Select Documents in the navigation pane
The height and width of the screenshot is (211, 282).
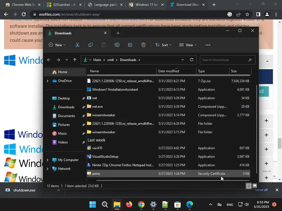pyautogui.click(x=66, y=116)
